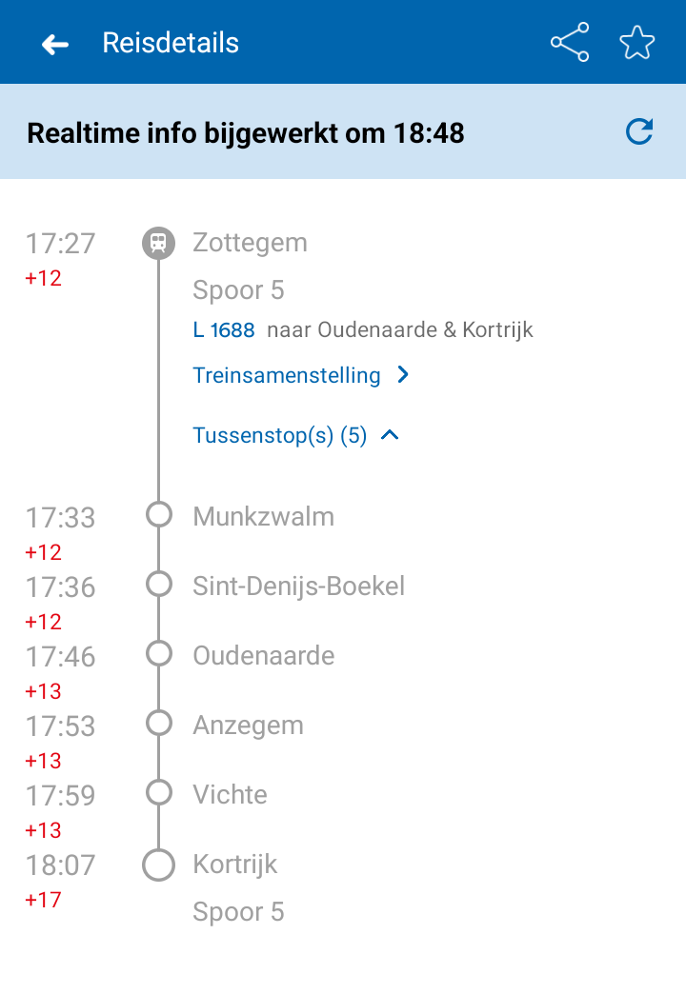Tap the Oudenaarde stop circle marker

pyautogui.click(x=158, y=654)
